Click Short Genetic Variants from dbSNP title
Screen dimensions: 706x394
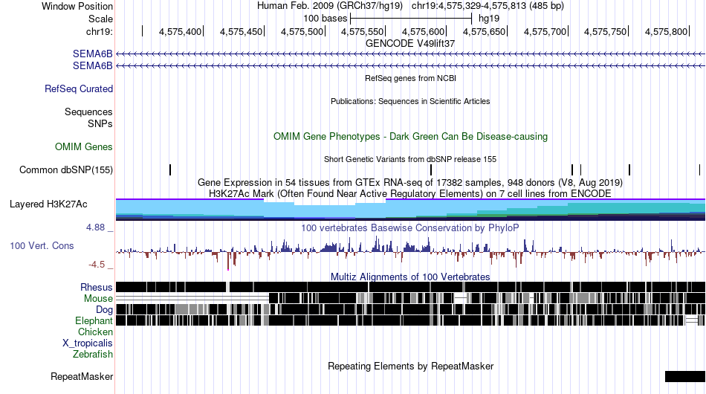point(410,159)
